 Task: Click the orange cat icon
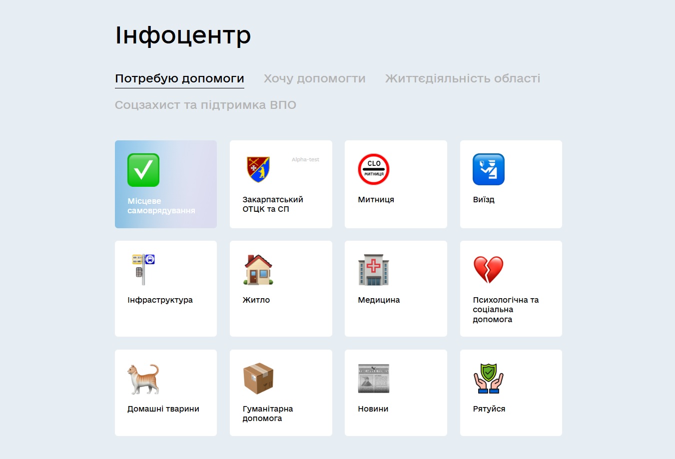(143, 379)
